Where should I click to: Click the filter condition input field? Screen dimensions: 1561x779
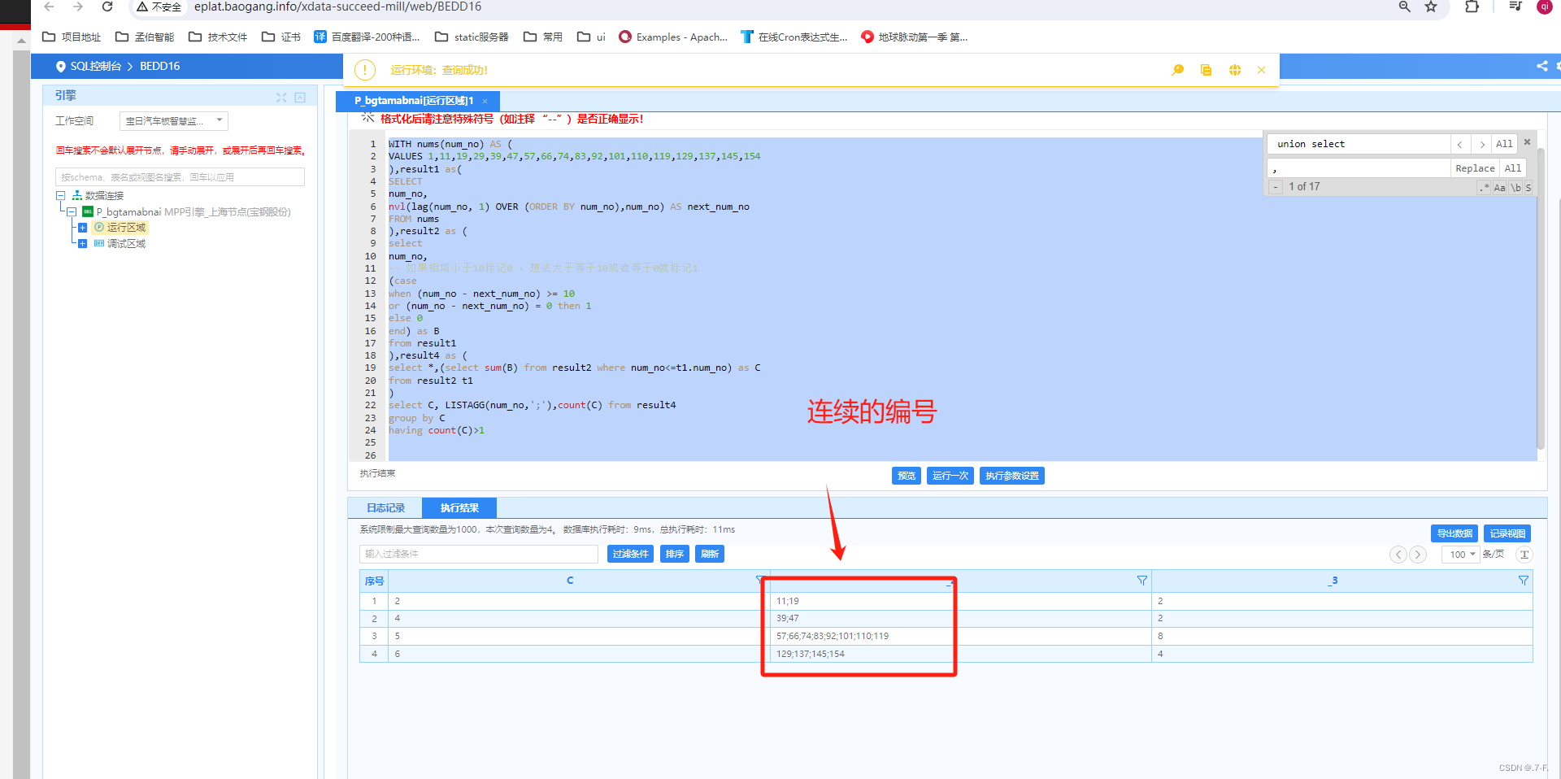[x=479, y=554]
